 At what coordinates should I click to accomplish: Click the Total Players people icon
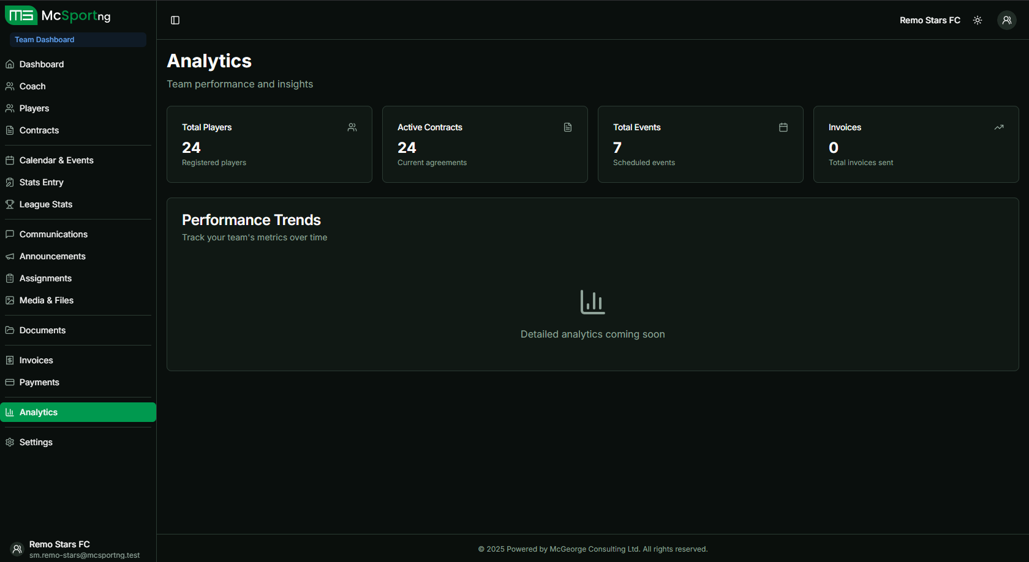352,127
